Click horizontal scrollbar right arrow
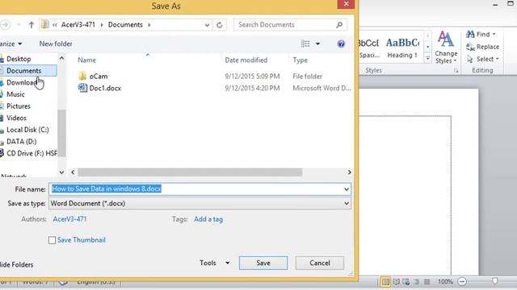This screenshot has width=517, height=290. (349, 172)
